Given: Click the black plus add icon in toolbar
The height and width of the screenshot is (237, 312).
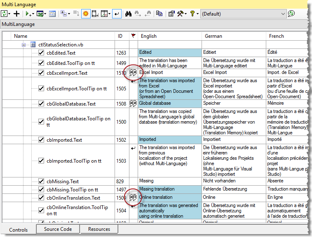Looking at the screenshot, I should click(x=17, y=14).
